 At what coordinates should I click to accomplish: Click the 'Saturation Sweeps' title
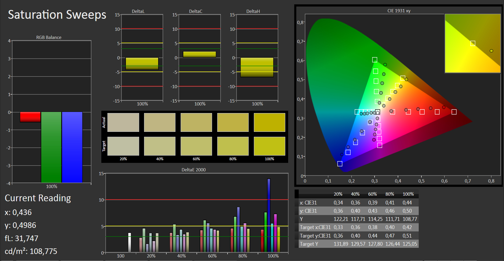click(x=57, y=15)
